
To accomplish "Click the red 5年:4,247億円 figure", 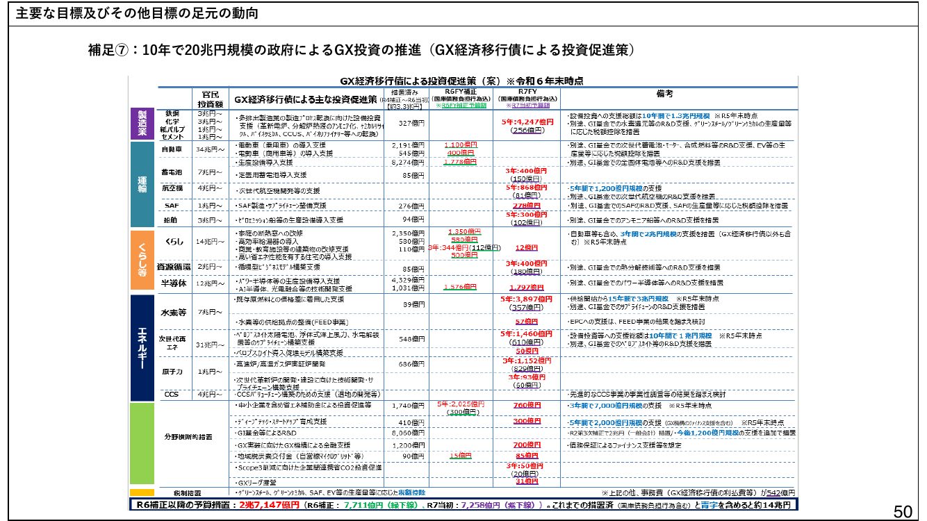I will 527,122.
